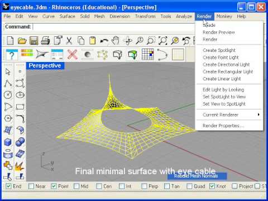268x201 pixels.
Task: Select the Boolean spheres tool
Action: [x=20, y=142]
